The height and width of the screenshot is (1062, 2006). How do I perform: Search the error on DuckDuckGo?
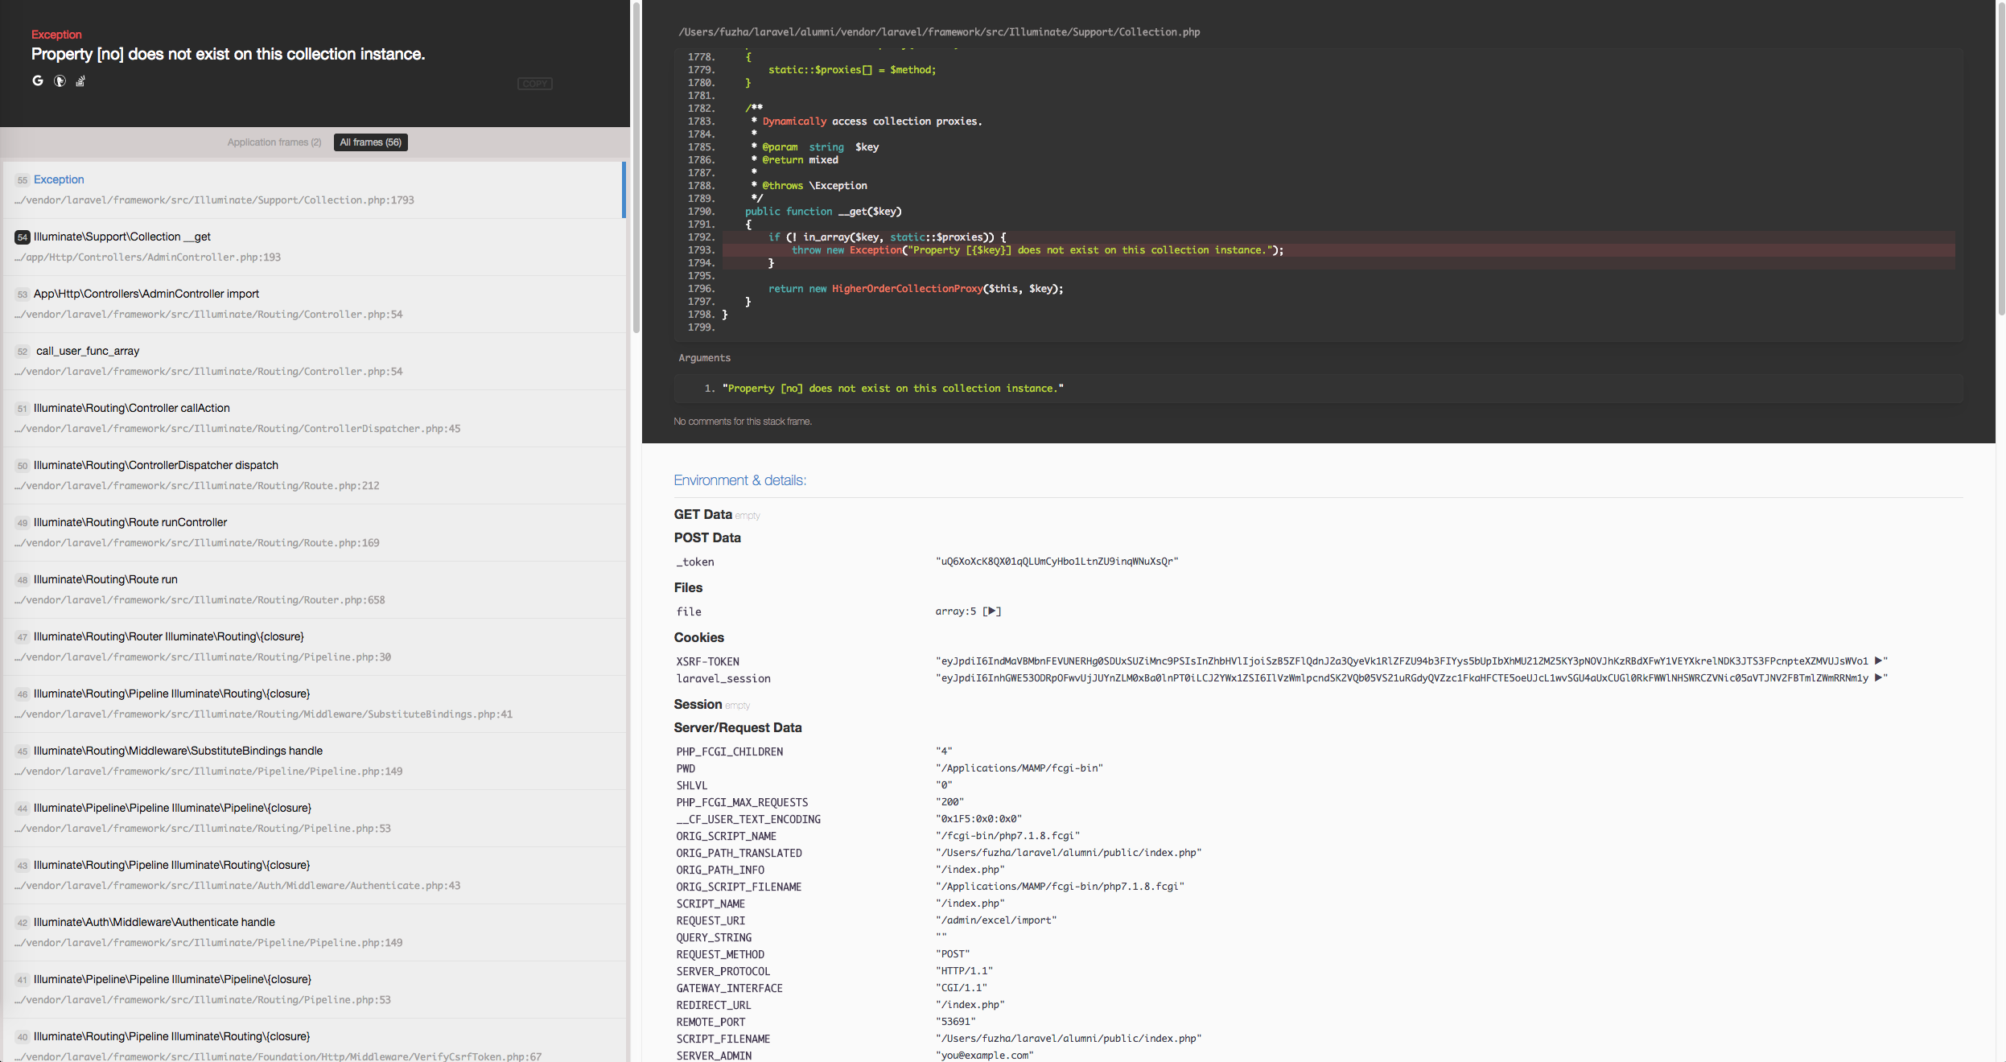tap(59, 81)
